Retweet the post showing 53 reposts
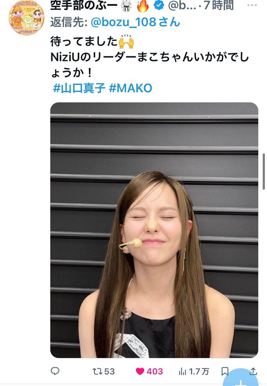 pyautogui.click(x=97, y=371)
